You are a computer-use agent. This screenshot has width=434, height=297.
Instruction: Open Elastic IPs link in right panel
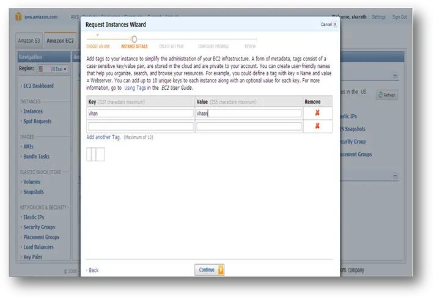click(349, 116)
